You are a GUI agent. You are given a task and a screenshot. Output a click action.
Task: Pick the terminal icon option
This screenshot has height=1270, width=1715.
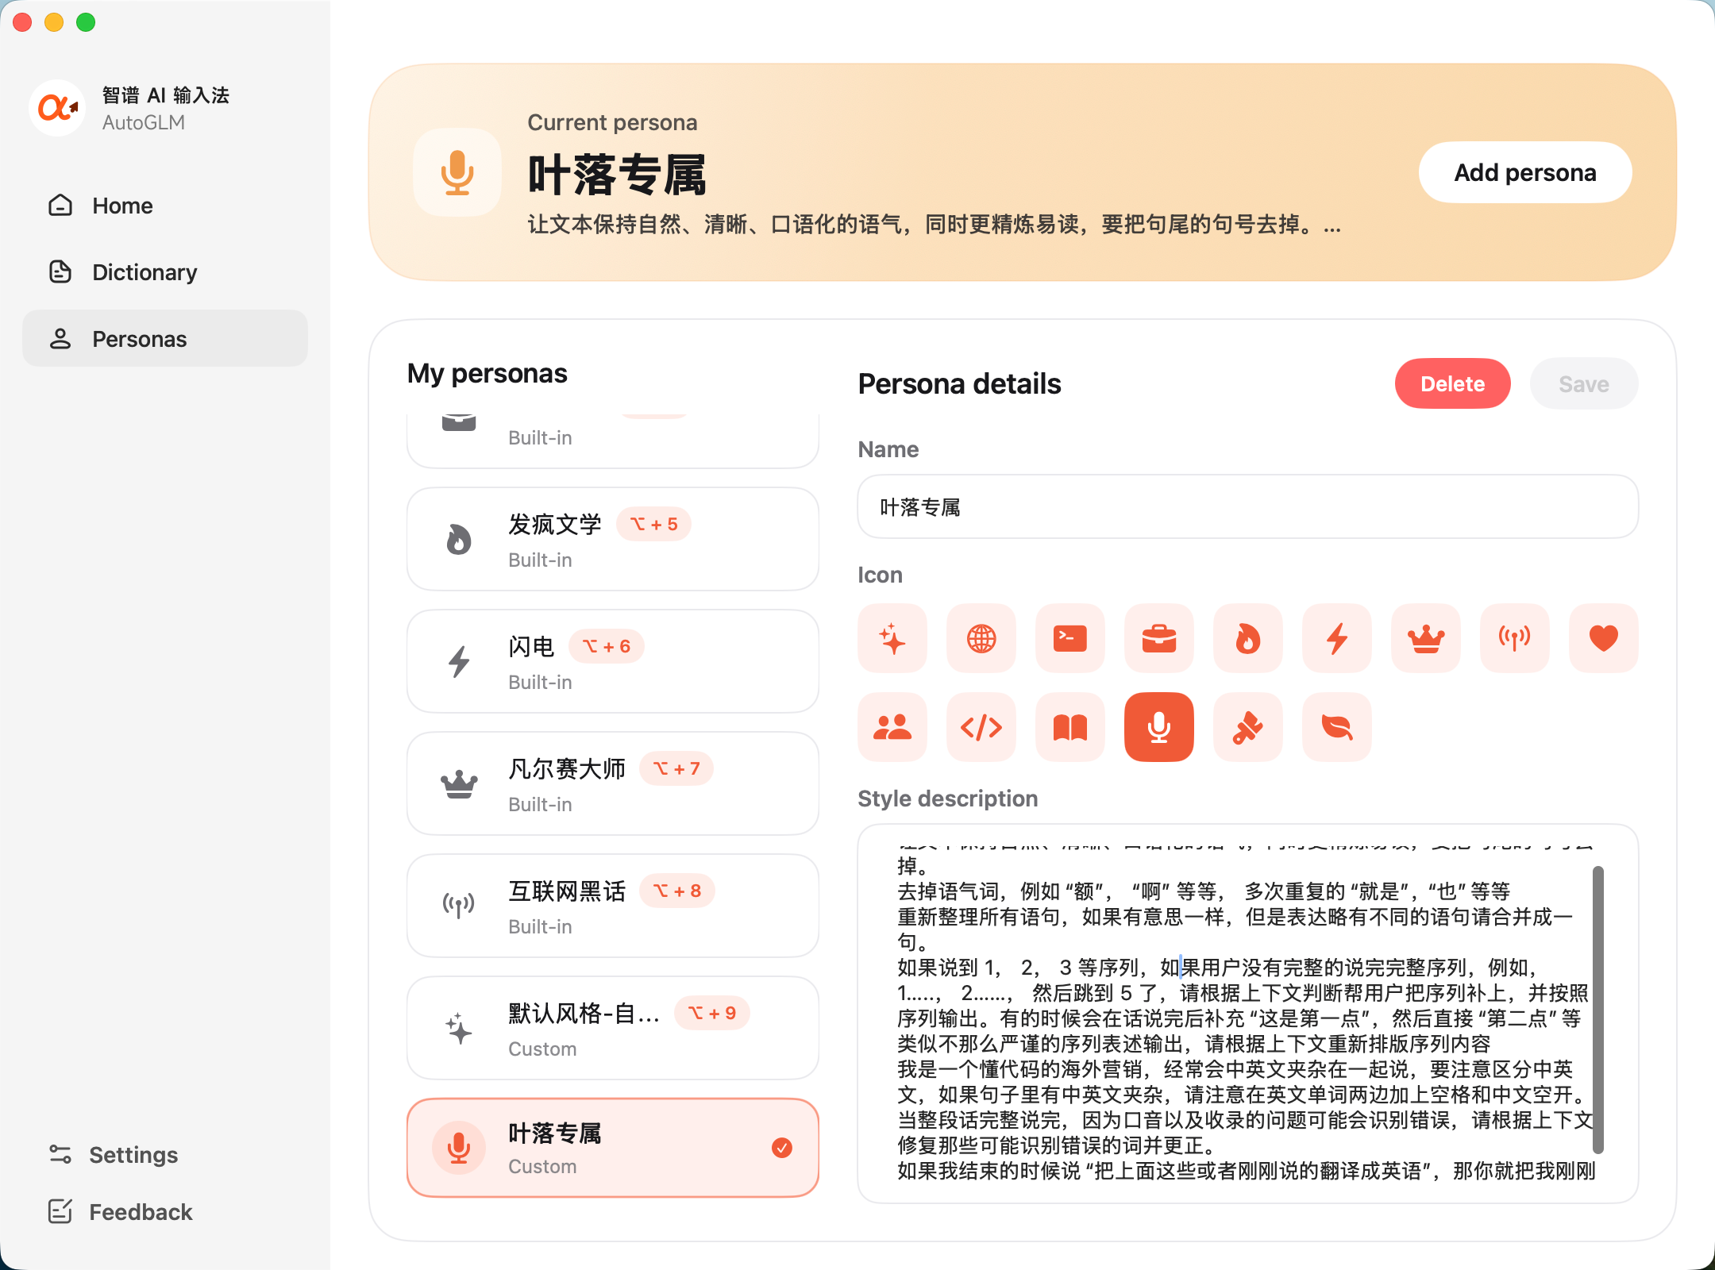[x=1069, y=638]
